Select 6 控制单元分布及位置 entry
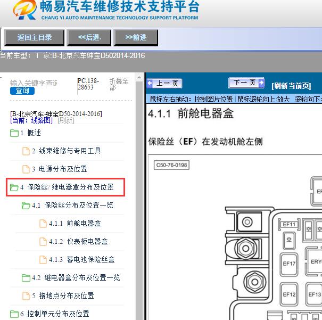 tap(55, 314)
